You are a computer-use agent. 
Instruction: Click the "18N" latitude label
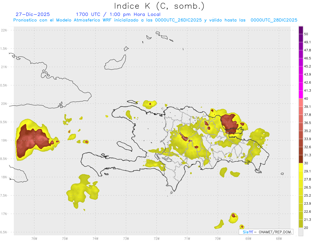[x=4, y=177]
